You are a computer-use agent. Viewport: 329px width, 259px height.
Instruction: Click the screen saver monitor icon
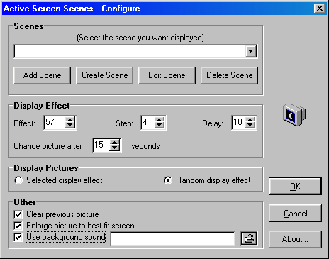coord(294,115)
